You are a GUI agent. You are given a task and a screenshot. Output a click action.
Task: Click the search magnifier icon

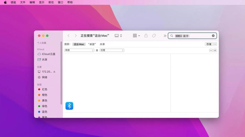point(171,36)
